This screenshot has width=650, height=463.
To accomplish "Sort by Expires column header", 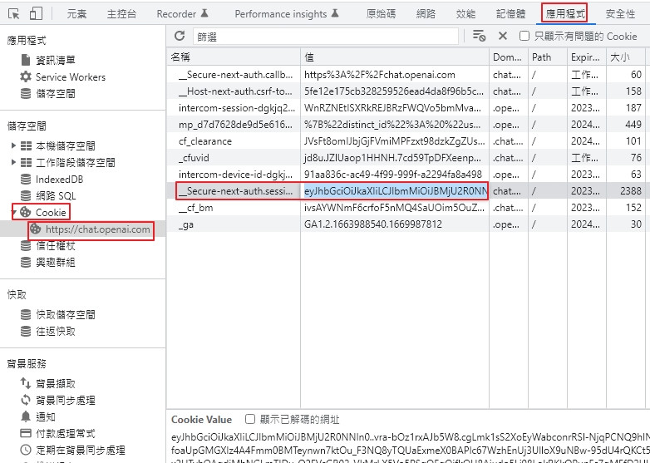I will point(587,57).
